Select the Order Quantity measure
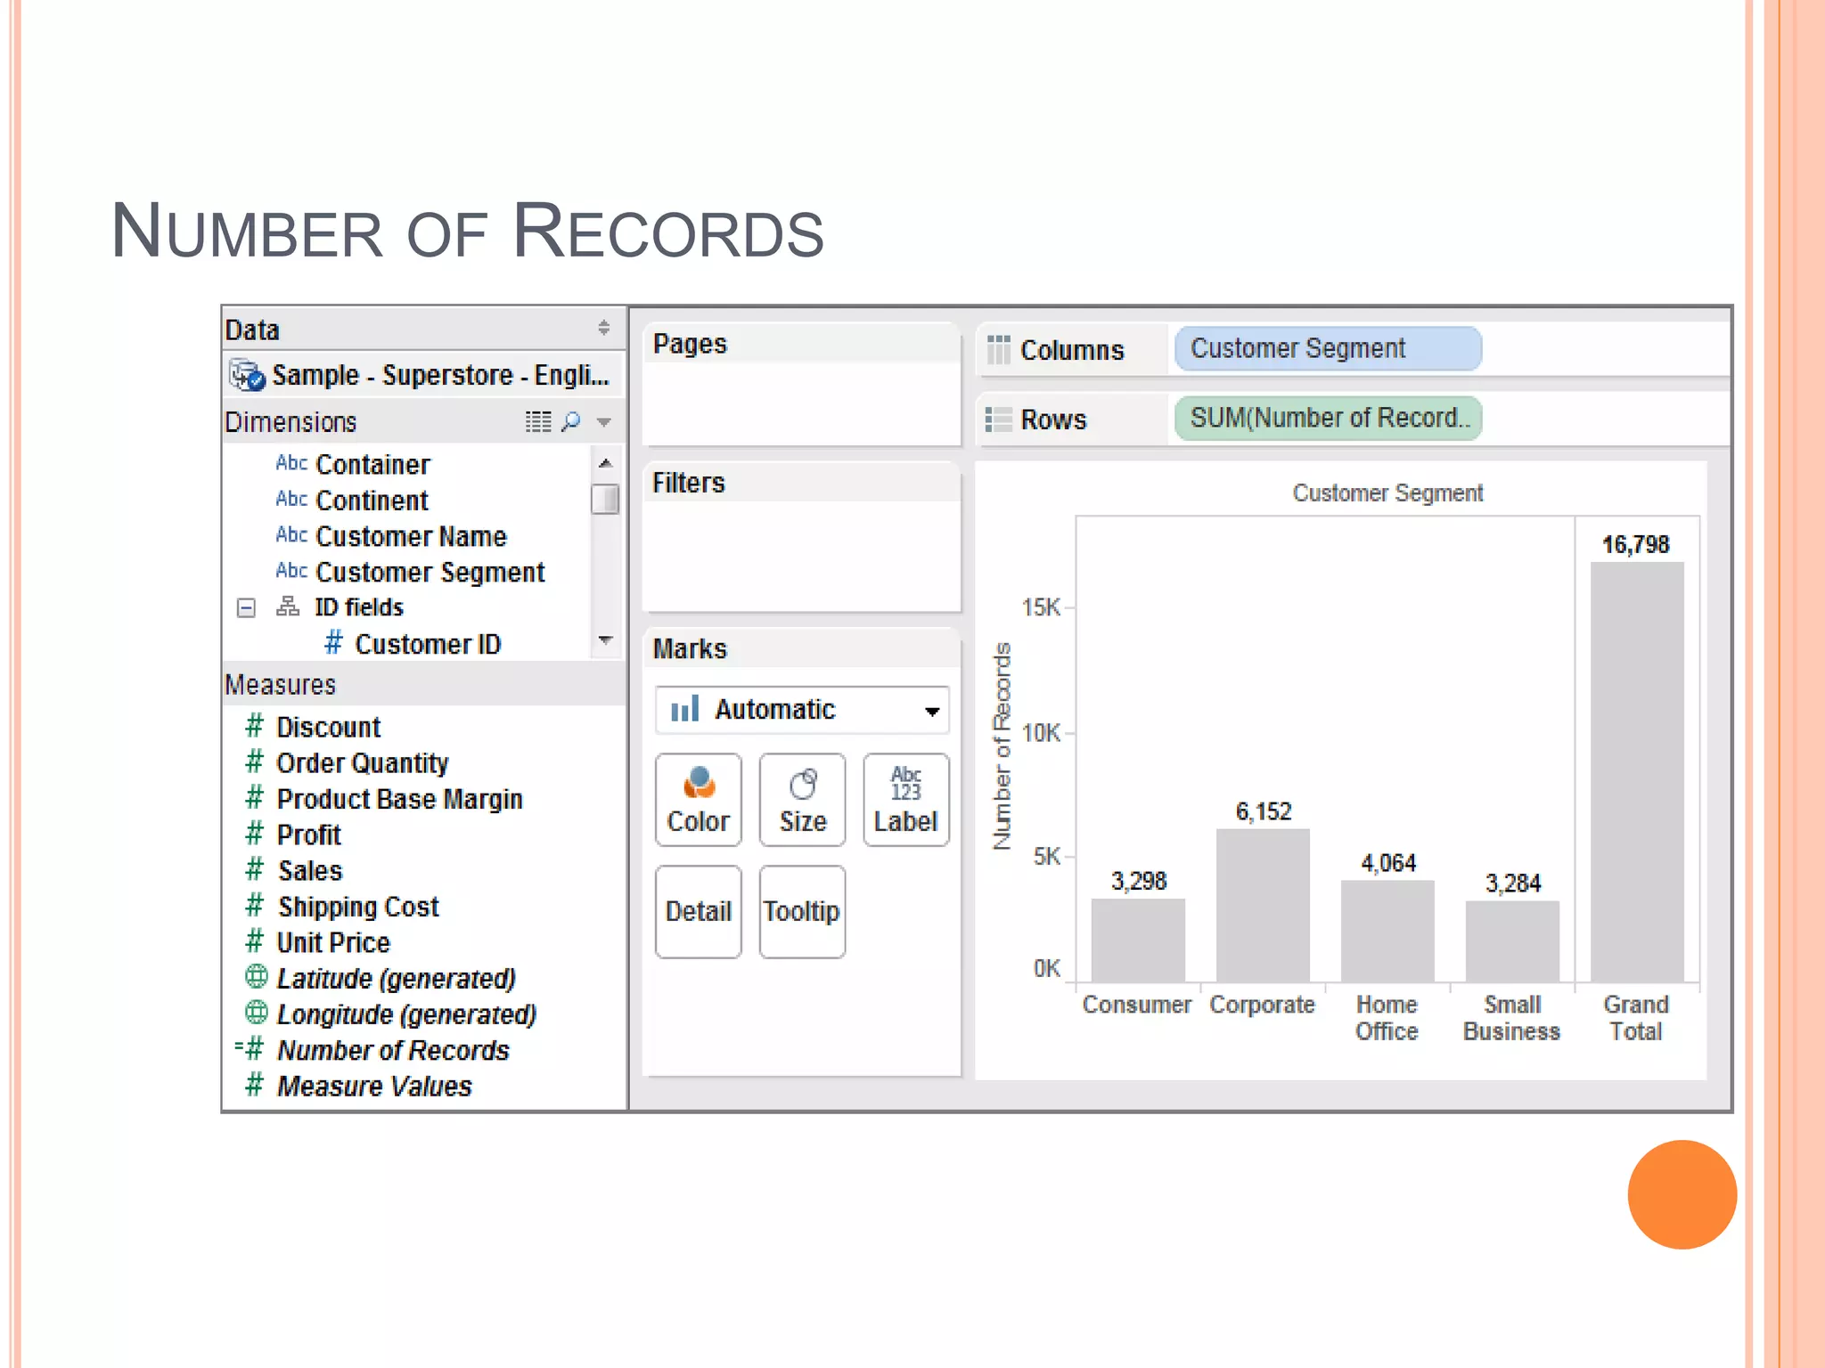The width and height of the screenshot is (1825, 1368). point(362,763)
